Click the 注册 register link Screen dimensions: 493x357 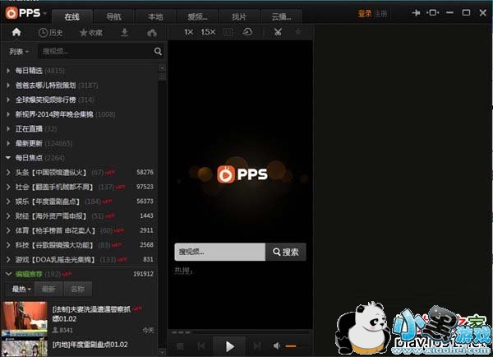(x=380, y=13)
